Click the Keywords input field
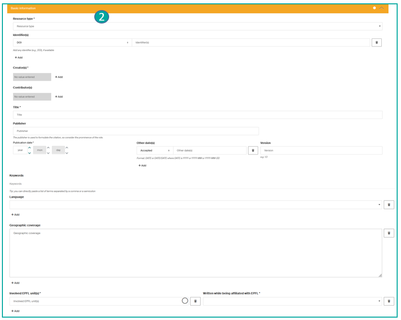The image size is (401, 320). click(x=197, y=184)
